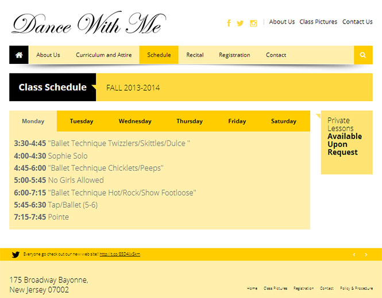
Task: Click the Private Lessons Available box
Action: tap(347, 142)
